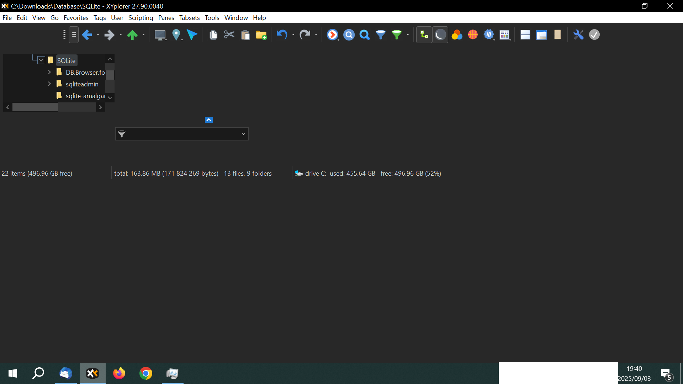Create a new folder with toolbar icon

pyautogui.click(x=261, y=34)
